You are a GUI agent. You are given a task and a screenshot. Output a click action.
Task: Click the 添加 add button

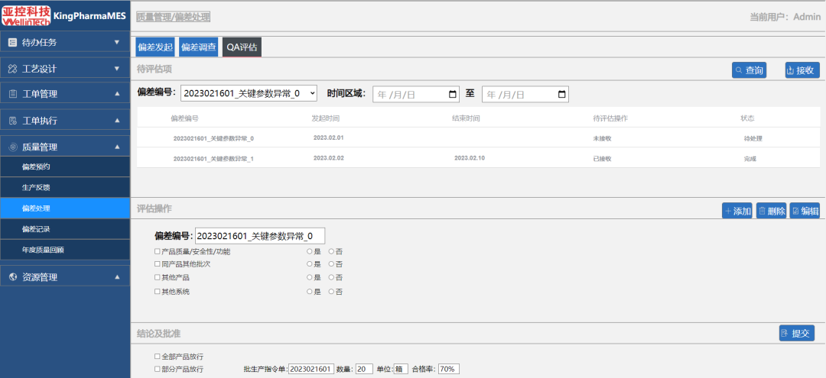(737, 211)
